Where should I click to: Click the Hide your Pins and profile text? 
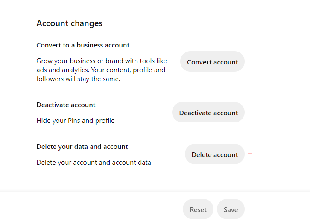coord(75,121)
